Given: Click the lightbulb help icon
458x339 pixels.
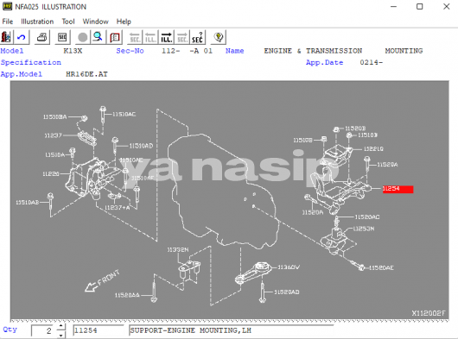Looking at the screenshot, I should (218, 37).
